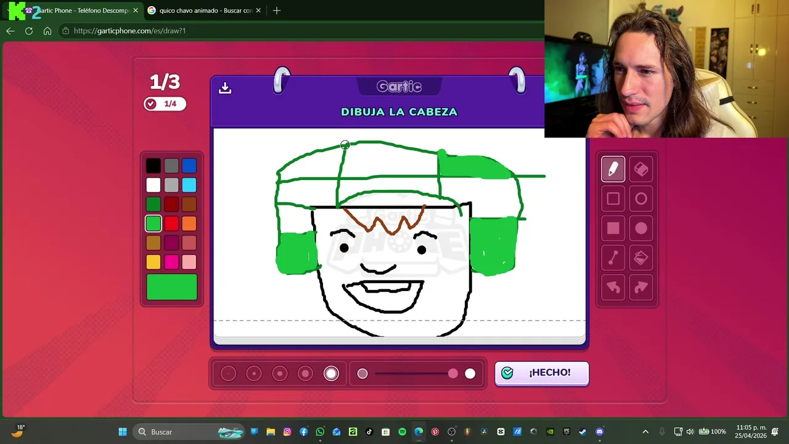This screenshot has width=789, height=444.
Task: Pick the brown color swatch
Action: point(189,204)
